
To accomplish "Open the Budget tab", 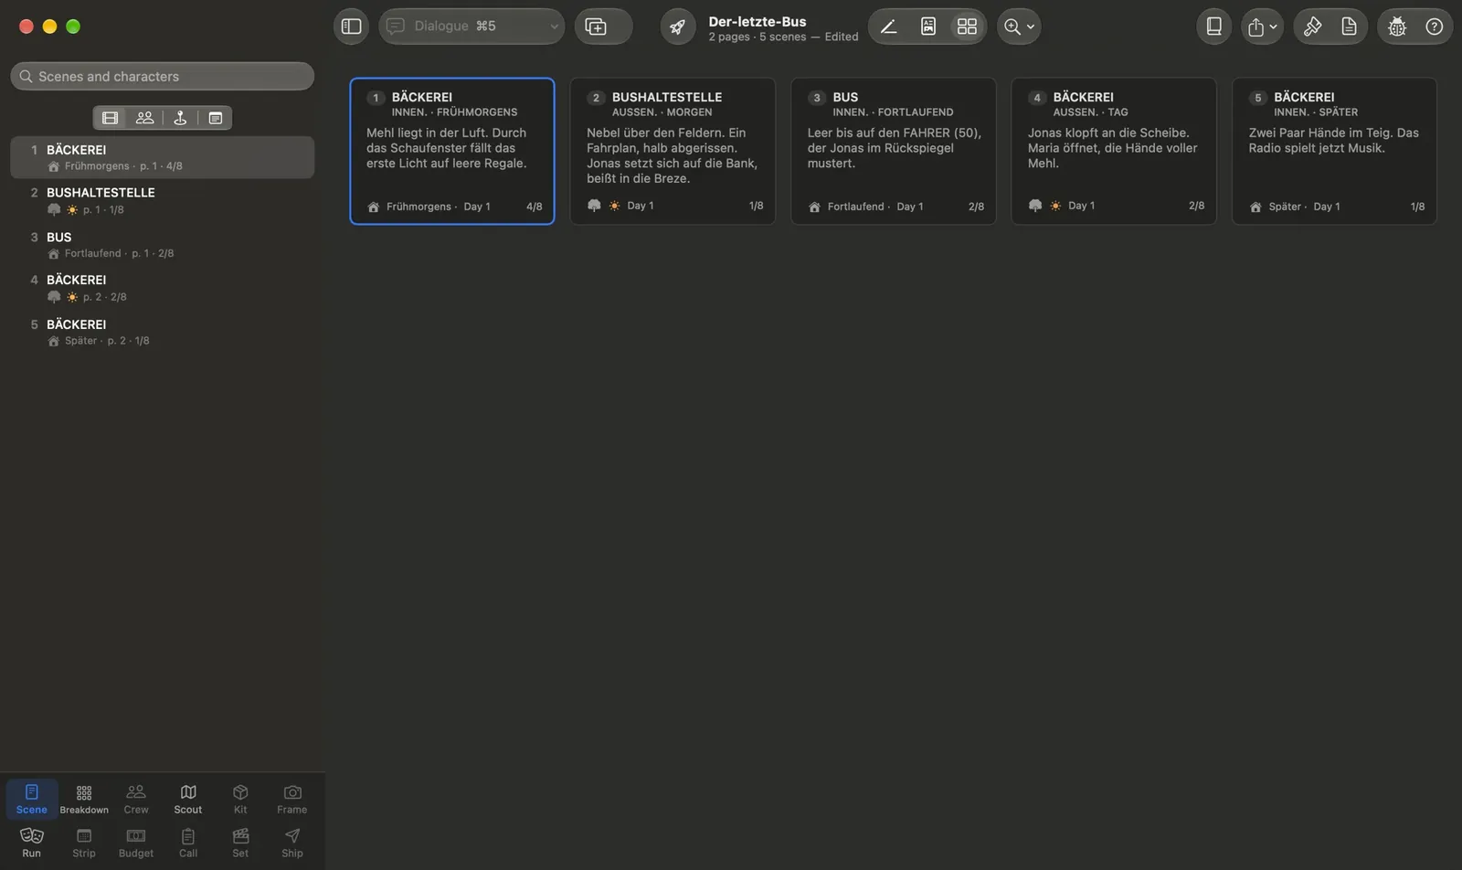I will pyautogui.click(x=136, y=843).
